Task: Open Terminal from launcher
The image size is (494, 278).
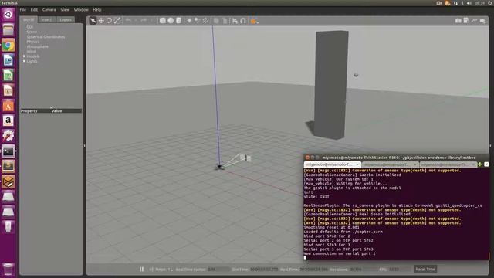Action: (x=8, y=151)
